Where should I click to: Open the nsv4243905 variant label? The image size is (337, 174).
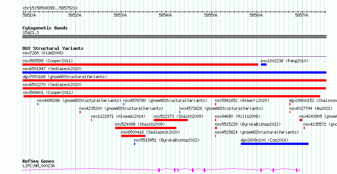[x=318, y=116]
